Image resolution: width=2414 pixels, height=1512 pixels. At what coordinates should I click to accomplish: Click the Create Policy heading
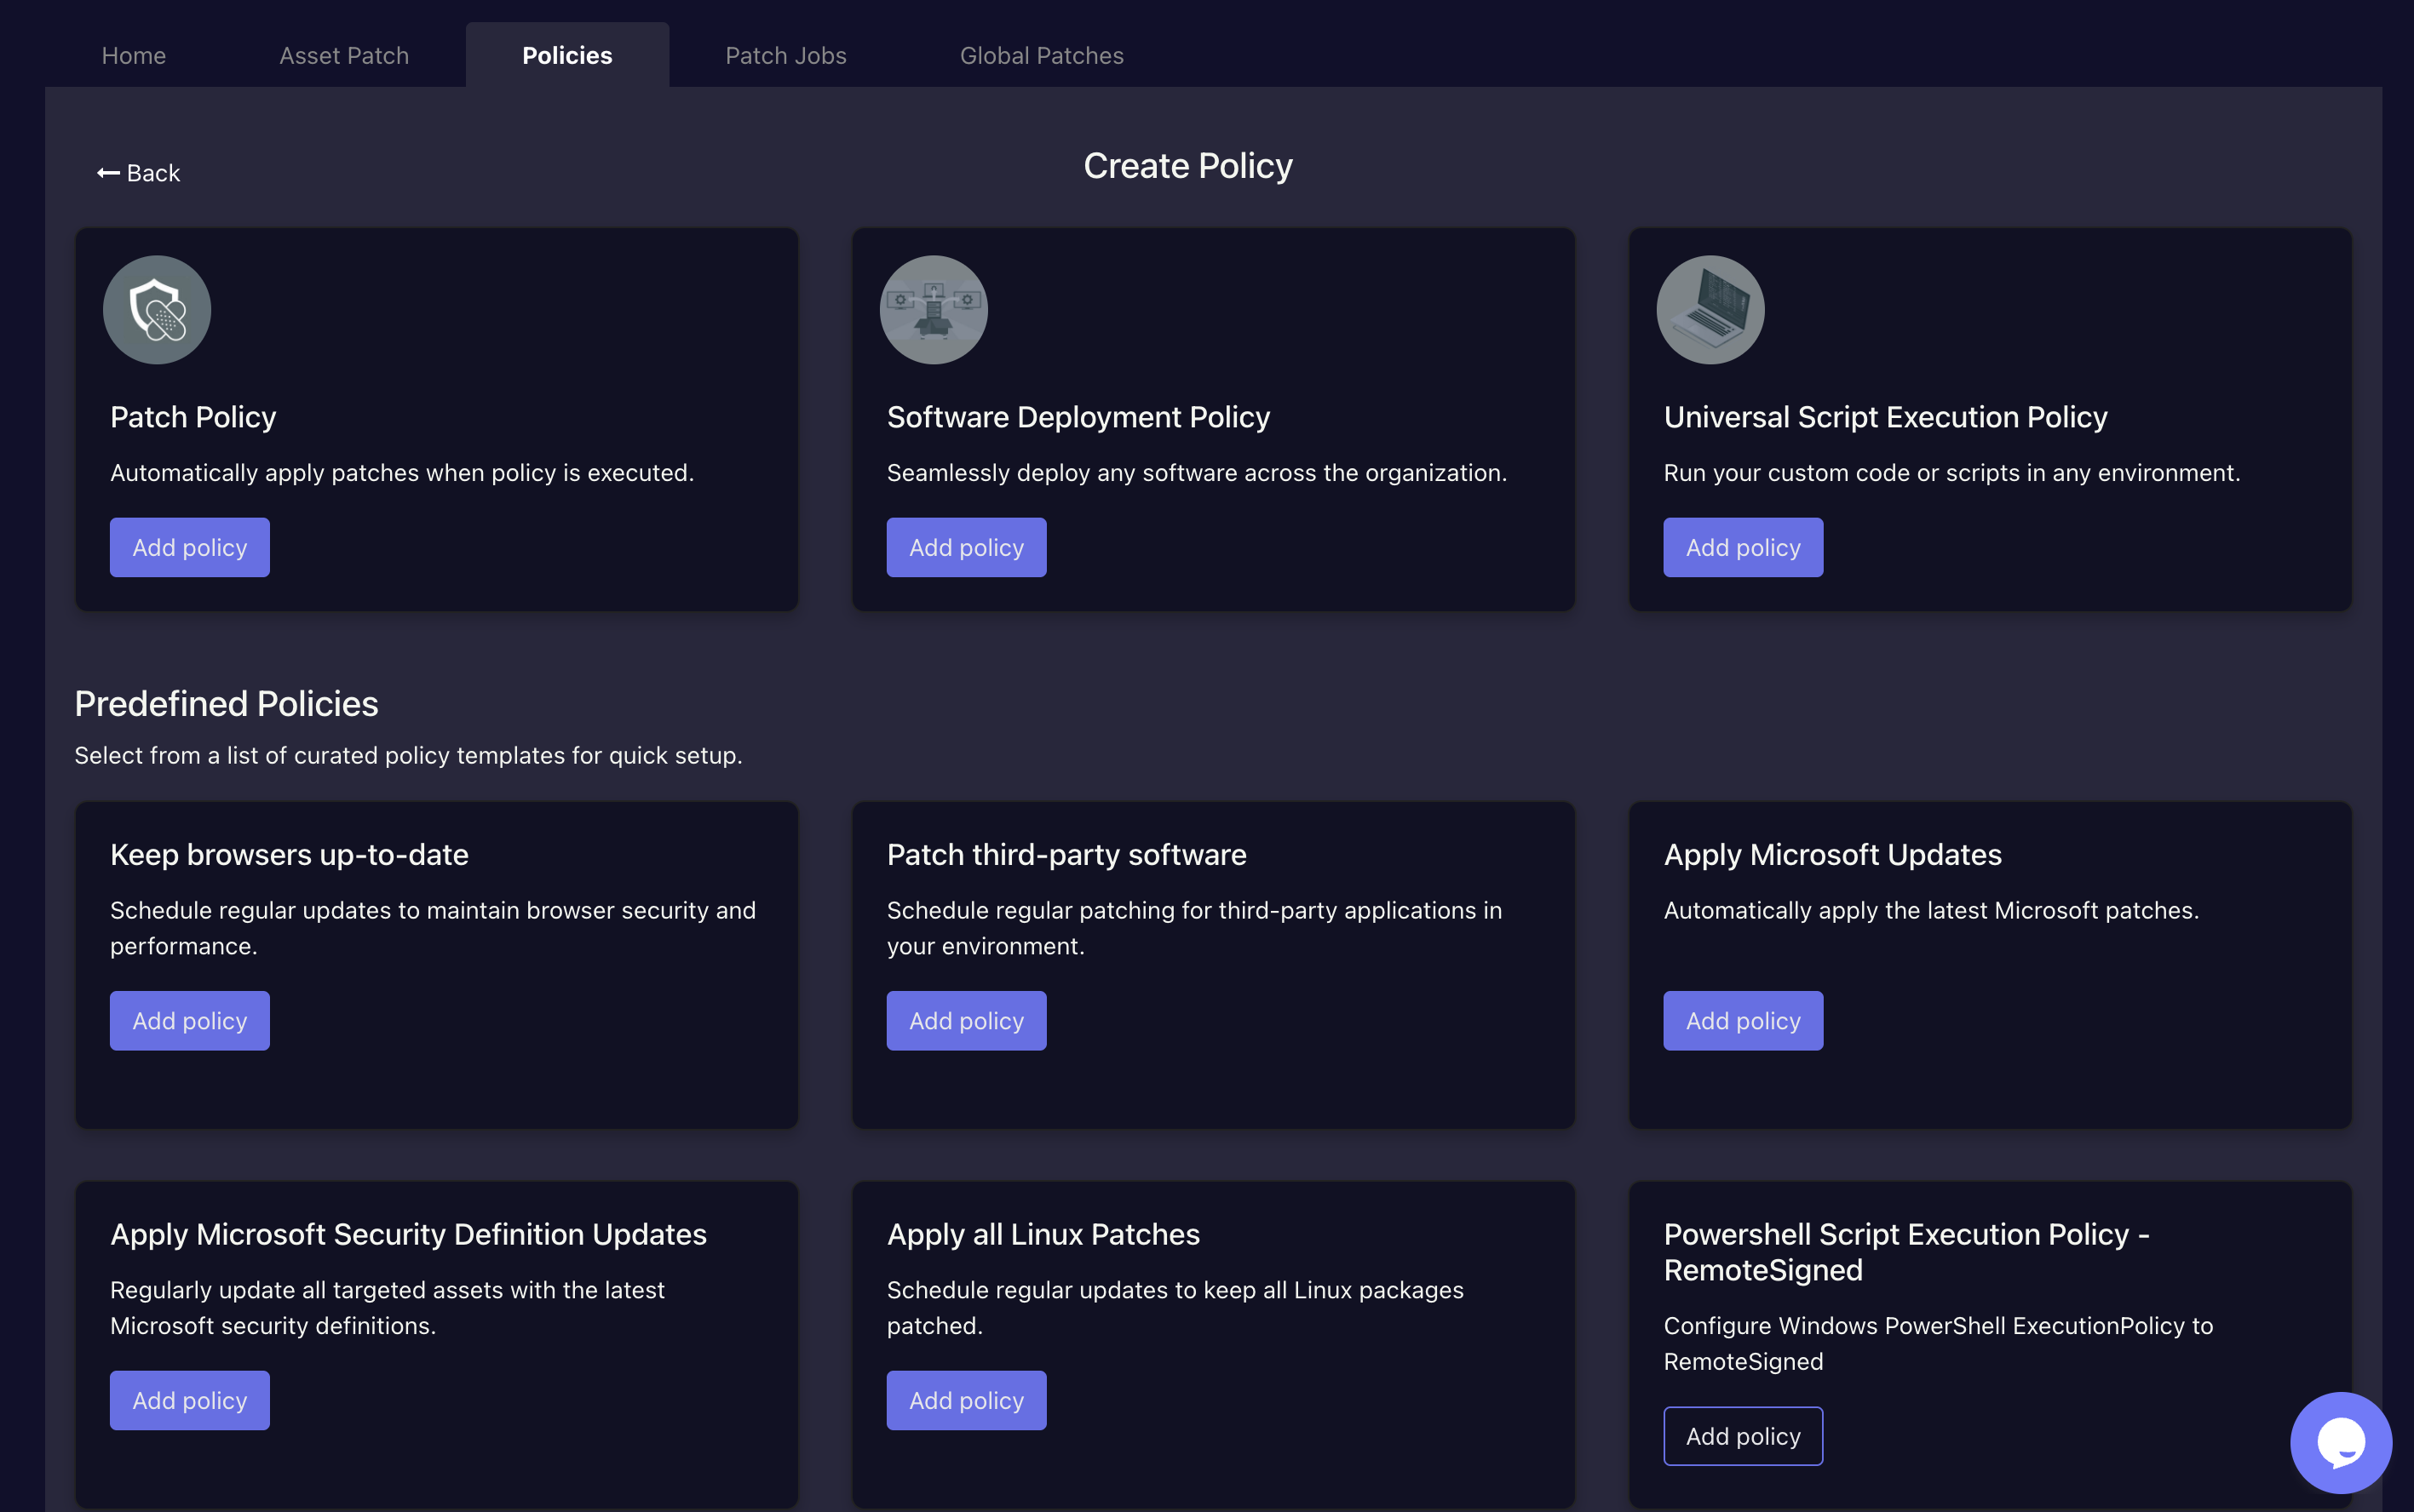coord(1187,166)
